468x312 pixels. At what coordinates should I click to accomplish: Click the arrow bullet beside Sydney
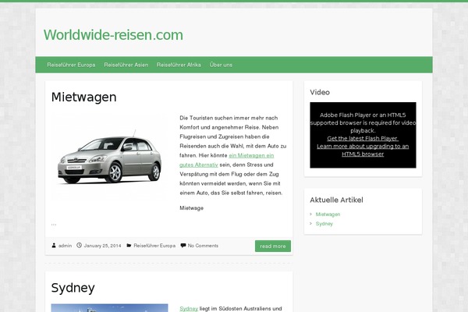click(311, 223)
